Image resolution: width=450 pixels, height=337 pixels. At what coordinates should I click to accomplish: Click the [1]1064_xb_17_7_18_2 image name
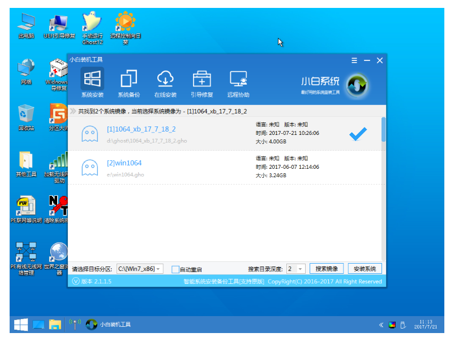pos(141,129)
